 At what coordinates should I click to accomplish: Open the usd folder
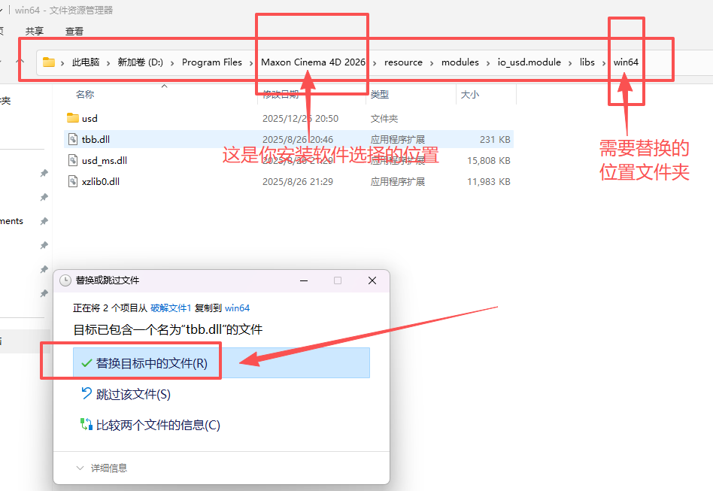tap(89, 118)
